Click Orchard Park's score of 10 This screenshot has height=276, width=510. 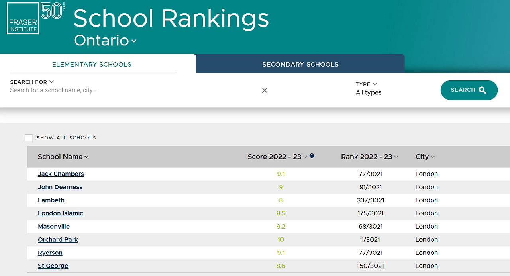coord(281,240)
